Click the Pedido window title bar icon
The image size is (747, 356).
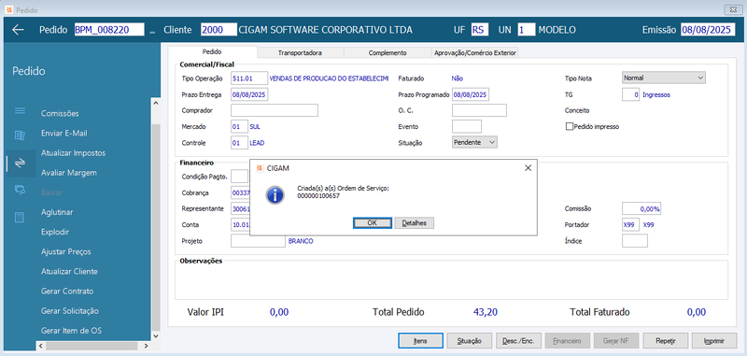8,9
